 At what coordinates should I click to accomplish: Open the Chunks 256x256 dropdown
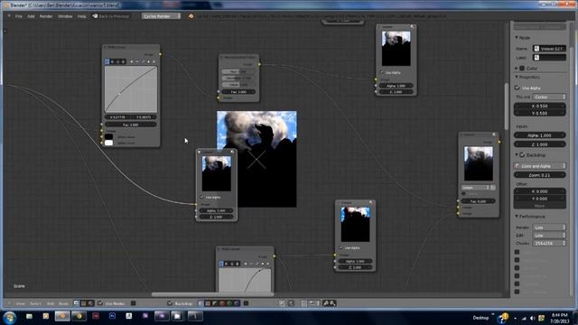pos(549,243)
